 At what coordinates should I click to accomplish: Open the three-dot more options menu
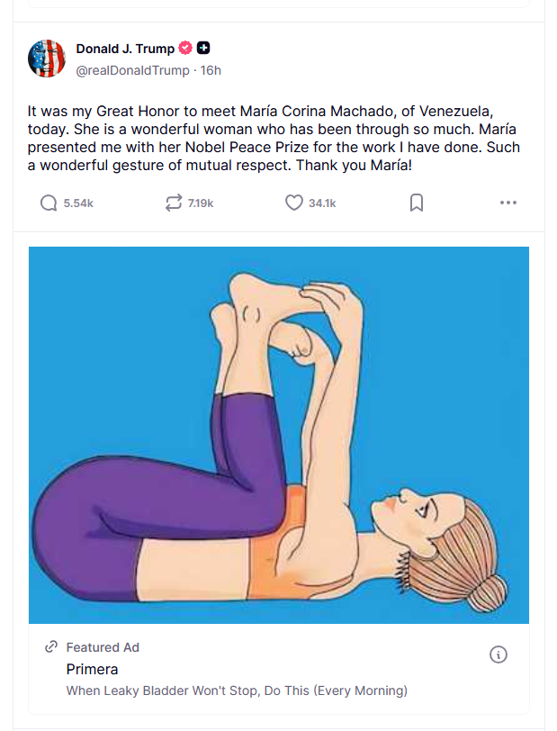pos(508,203)
